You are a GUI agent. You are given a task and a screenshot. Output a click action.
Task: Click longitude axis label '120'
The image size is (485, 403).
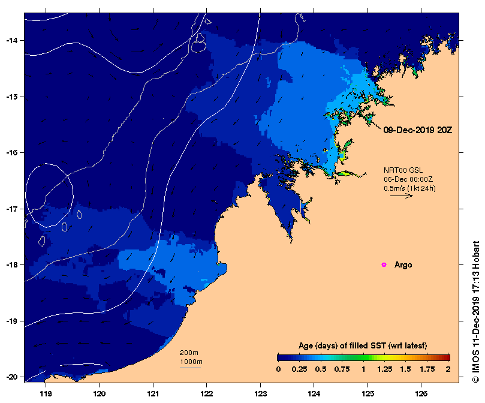[x=100, y=394]
